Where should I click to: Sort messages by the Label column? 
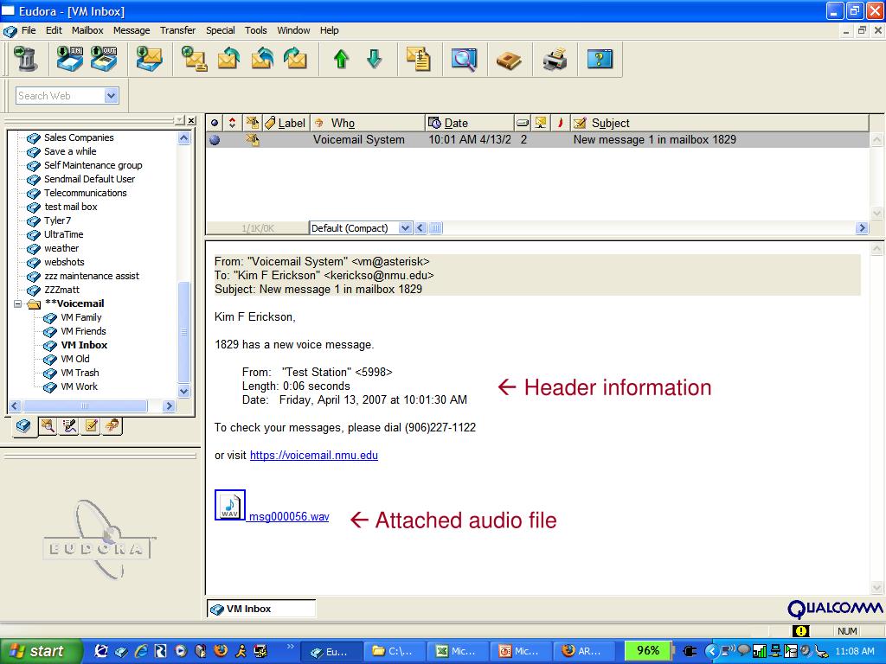click(286, 123)
